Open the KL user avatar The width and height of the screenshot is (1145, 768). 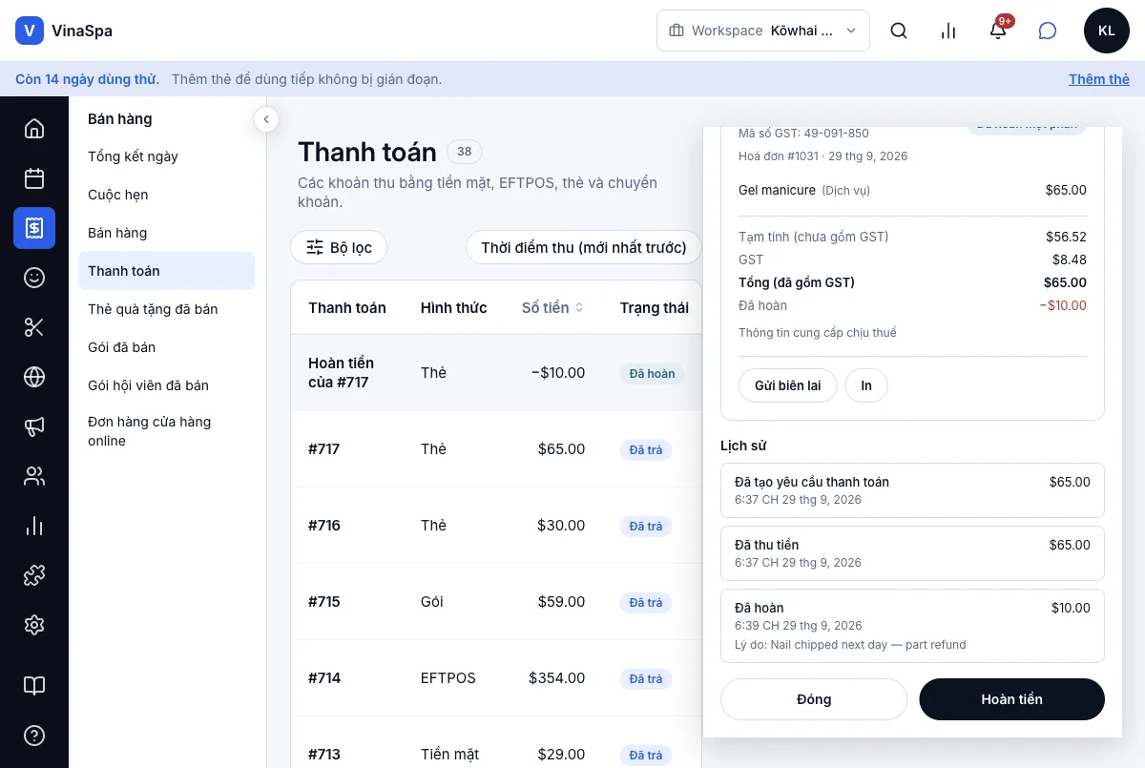[x=1107, y=31]
